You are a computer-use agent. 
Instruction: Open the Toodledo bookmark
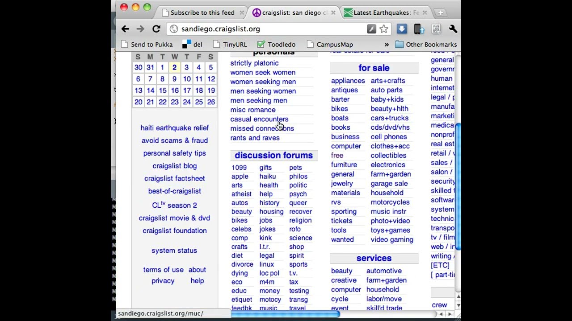click(x=276, y=45)
